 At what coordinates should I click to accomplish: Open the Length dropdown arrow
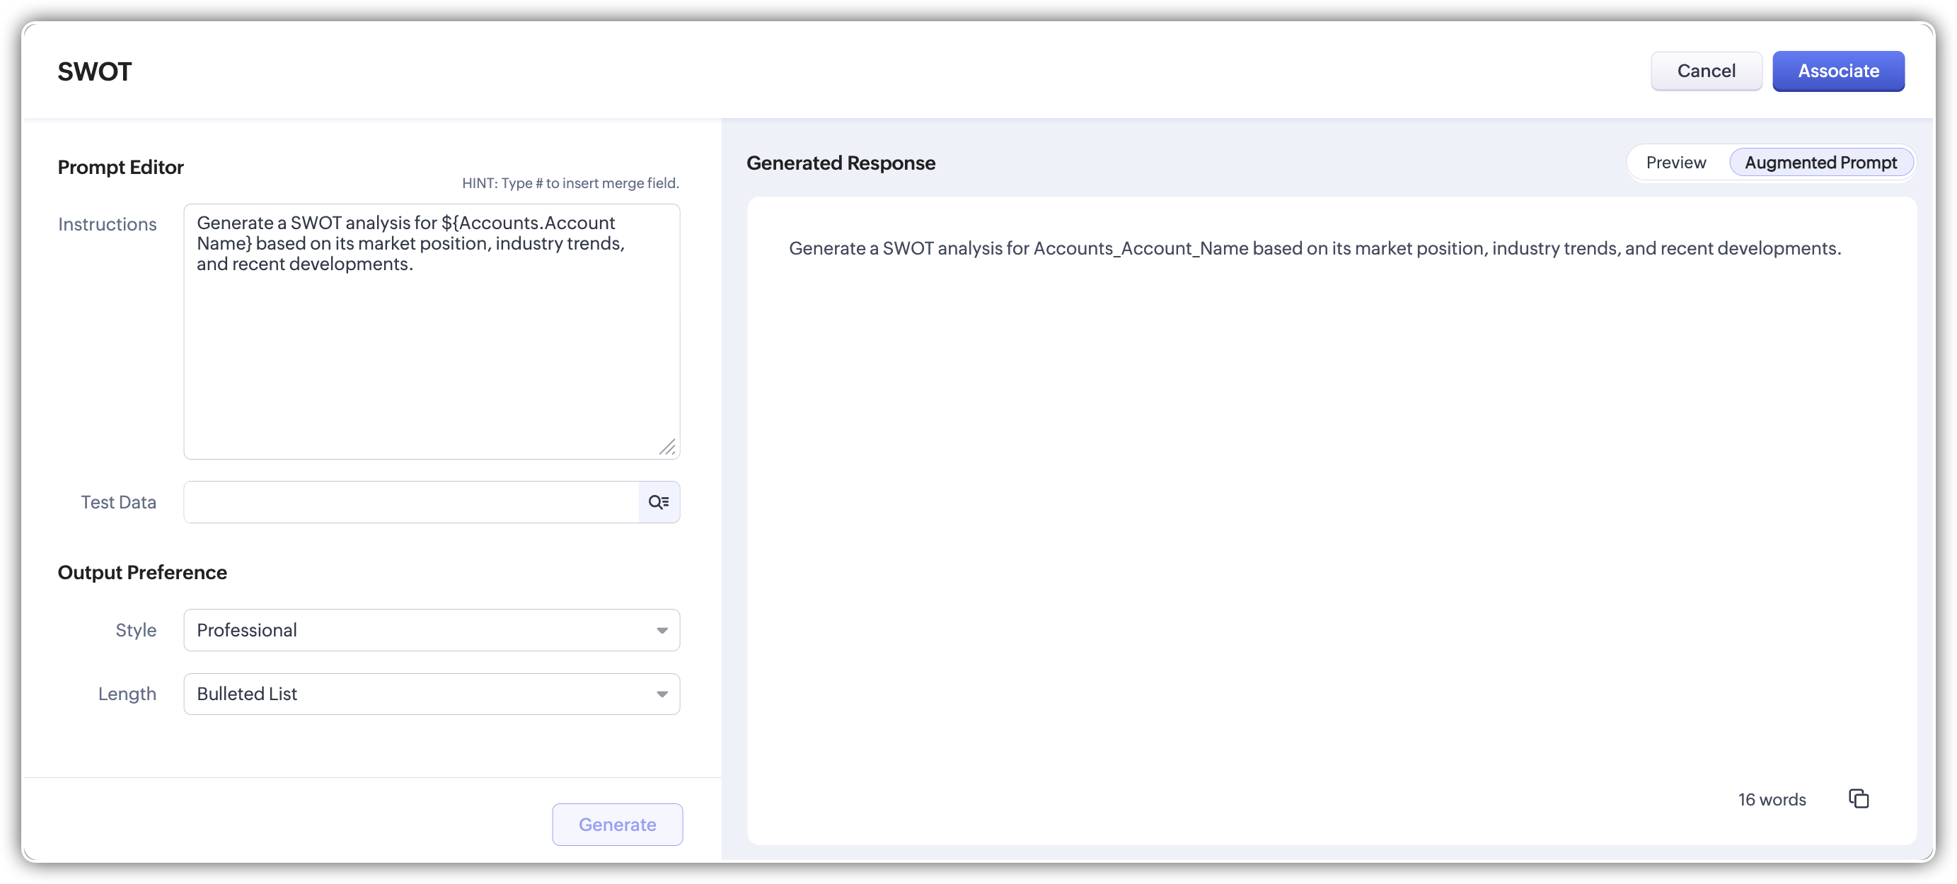point(662,694)
